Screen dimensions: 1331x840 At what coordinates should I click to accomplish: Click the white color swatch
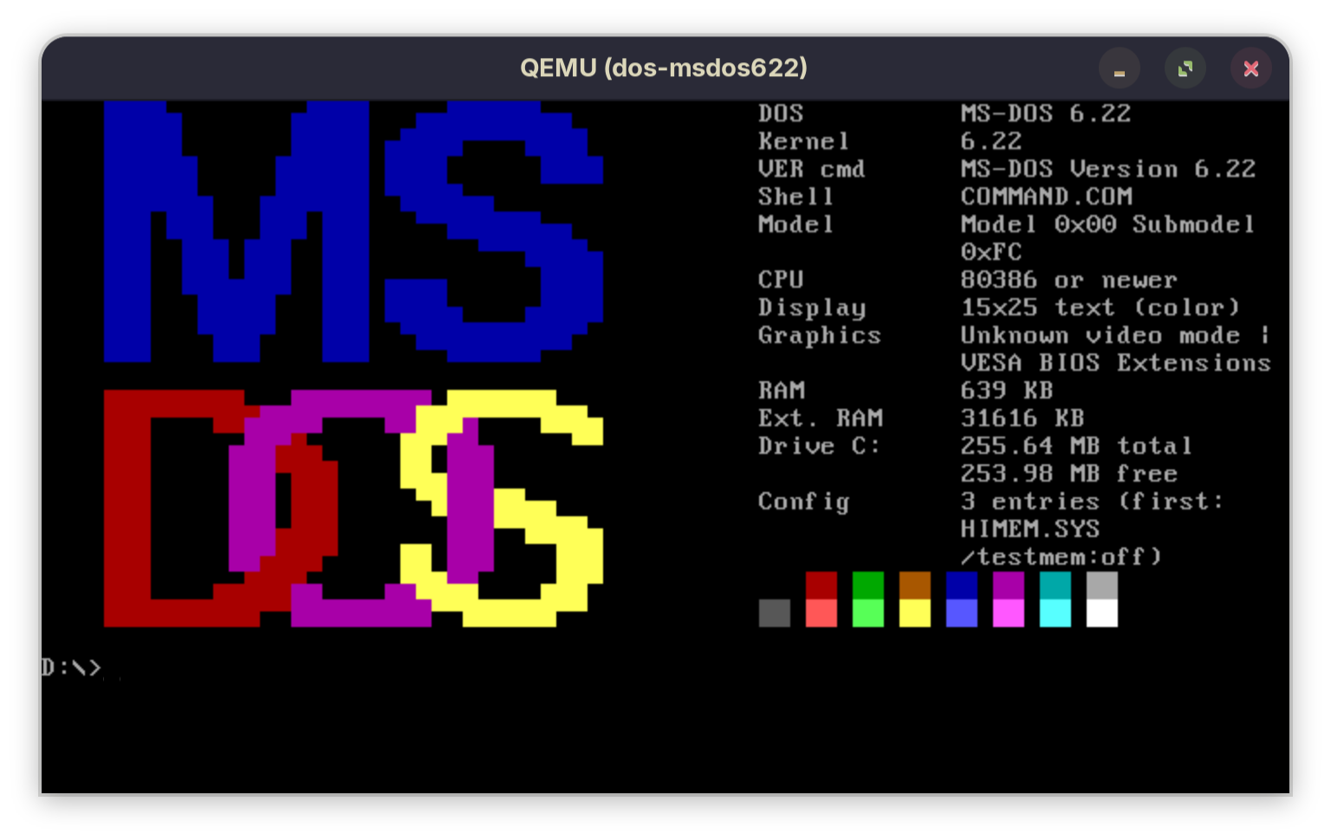[x=1101, y=613]
